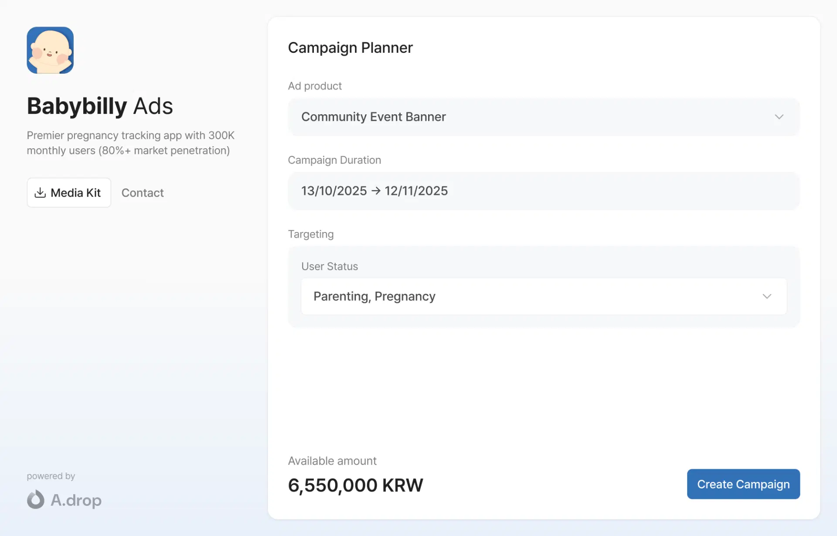
Task: Click the Create Campaign button
Action: (x=743, y=484)
